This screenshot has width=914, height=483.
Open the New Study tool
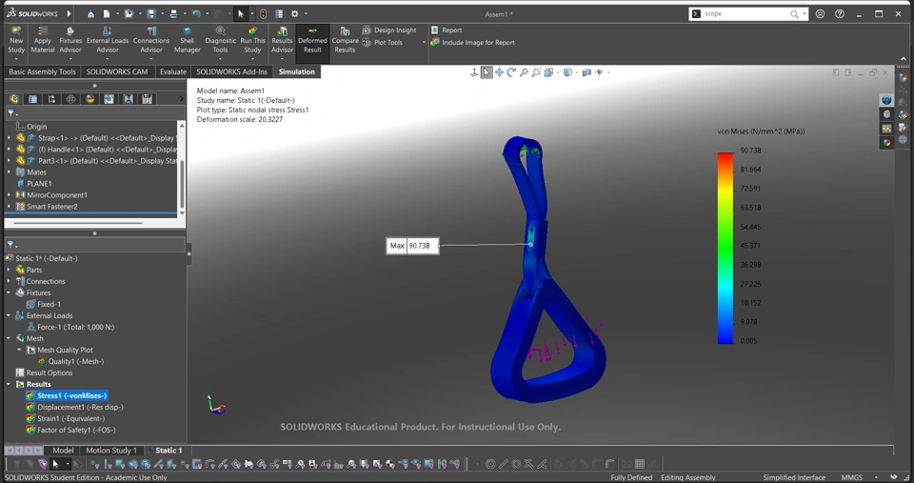[x=16, y=40]
